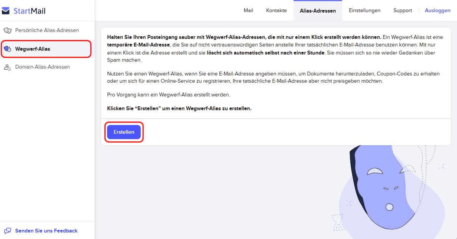Image resolution: width=457 pixels, height=239 pixels.
Task: Click the bold heading starting "Halten Sie Ihren Posteingang"
Action: tap(244, 37)
